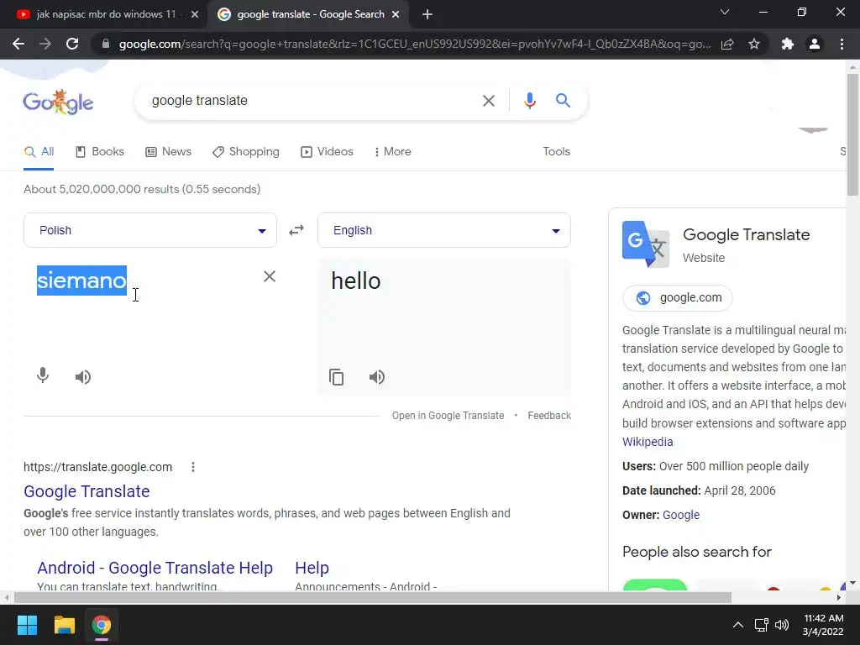Close the google translate search tab
860x645 pixels.
point(396,14)
